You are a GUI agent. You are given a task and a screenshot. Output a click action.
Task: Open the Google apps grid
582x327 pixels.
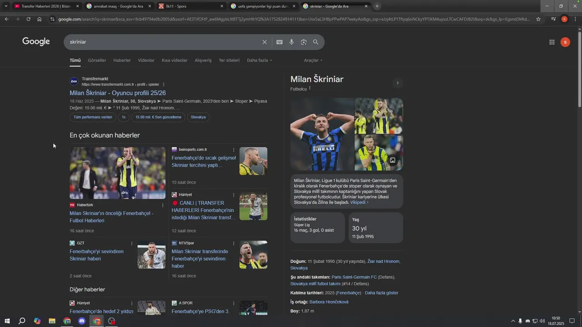point(552,42)
